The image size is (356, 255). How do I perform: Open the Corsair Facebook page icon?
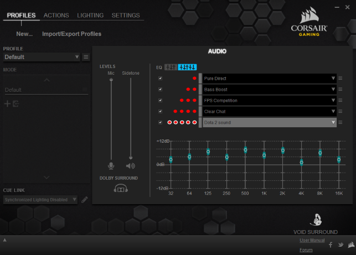click(331, 244)
